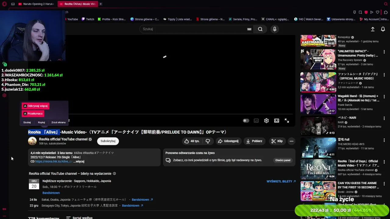This screenshot has height=219, width=390.
Task: Open options menu for ベカビ - NARI video
Action: coord(384,118)
